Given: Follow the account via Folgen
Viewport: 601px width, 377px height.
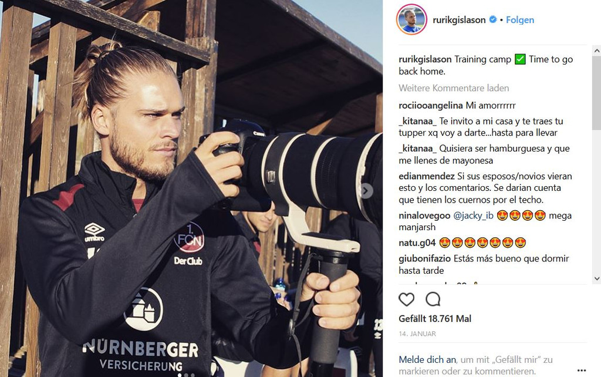Looking at the screenshot, I should pyautogui.click(x=520, y=20).
